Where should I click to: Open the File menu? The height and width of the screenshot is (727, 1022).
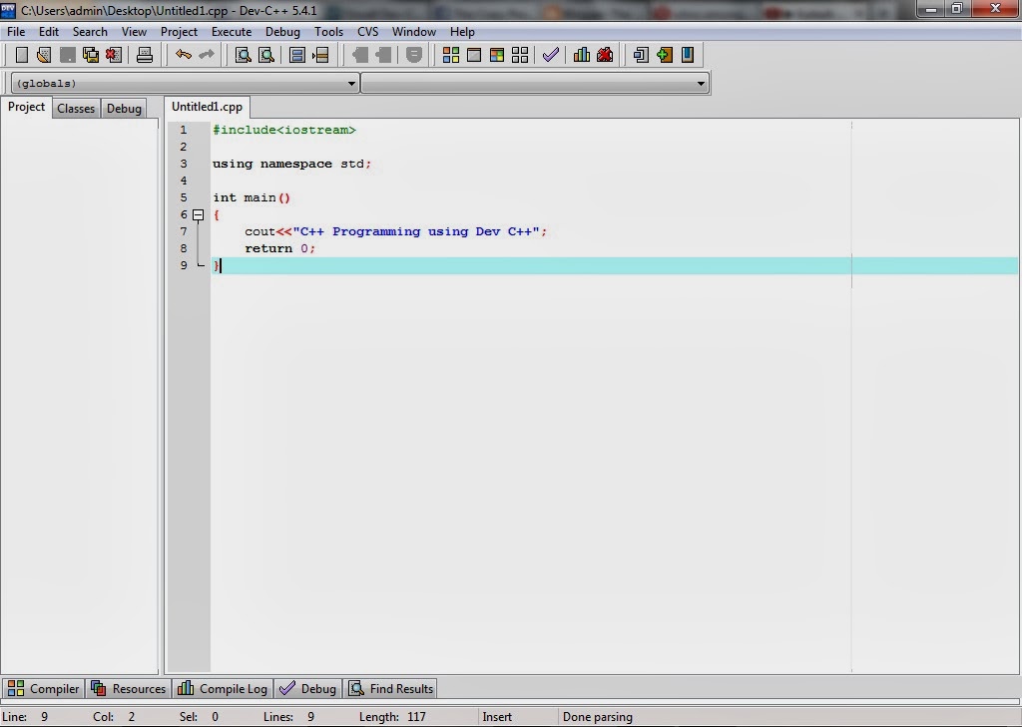pos(16,32)
